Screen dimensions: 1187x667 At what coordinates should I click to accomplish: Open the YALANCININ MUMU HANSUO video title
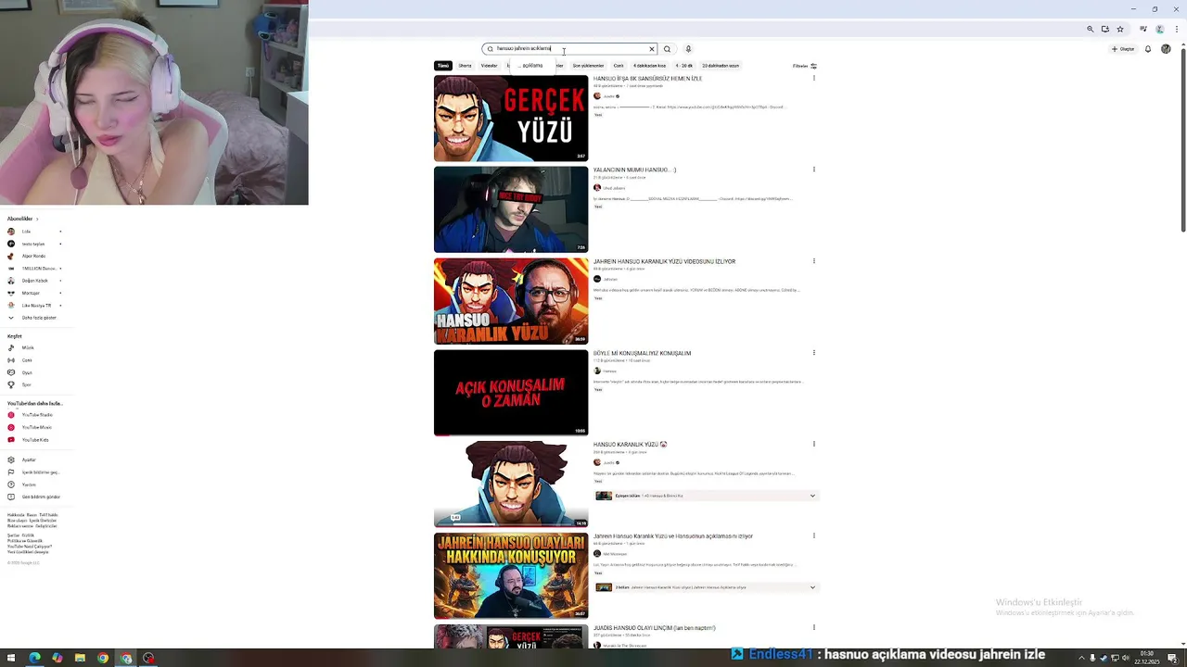[x=635, y=170]
